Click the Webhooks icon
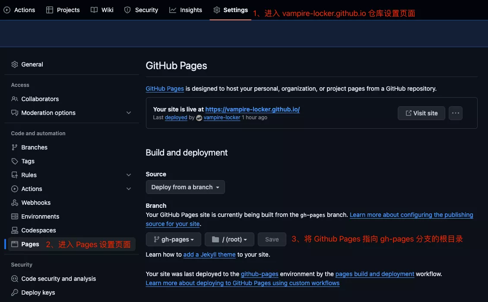The width and height of the screenshot is (488, 302). click(15, 203)
